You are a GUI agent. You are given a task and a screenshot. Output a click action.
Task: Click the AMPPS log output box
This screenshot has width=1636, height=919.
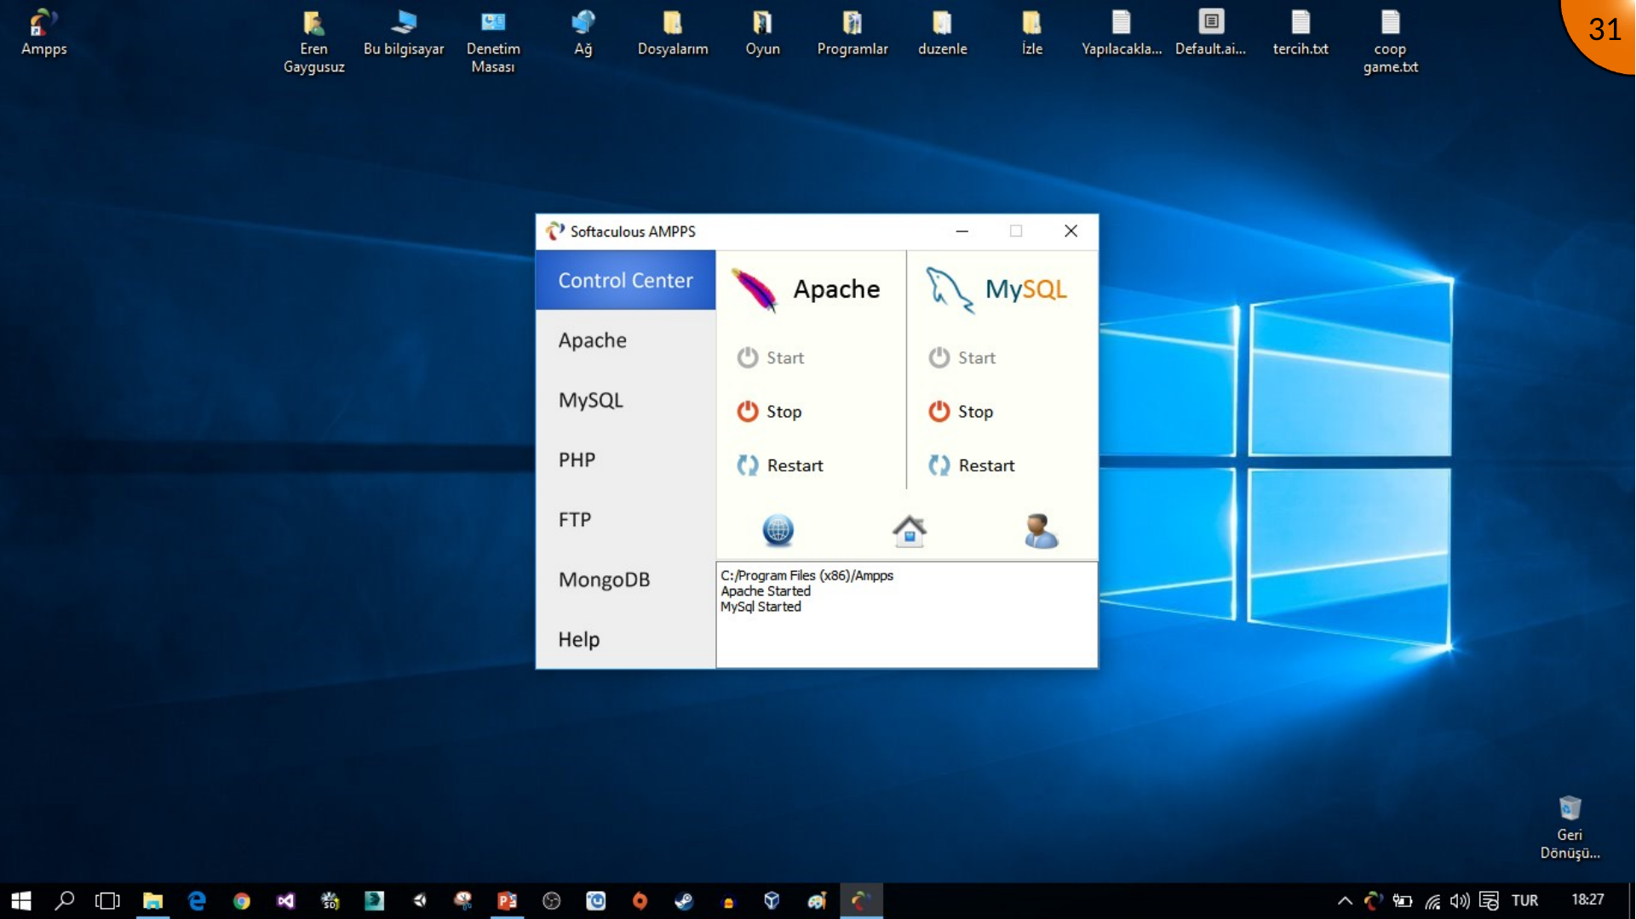click(x=907, y=614)
